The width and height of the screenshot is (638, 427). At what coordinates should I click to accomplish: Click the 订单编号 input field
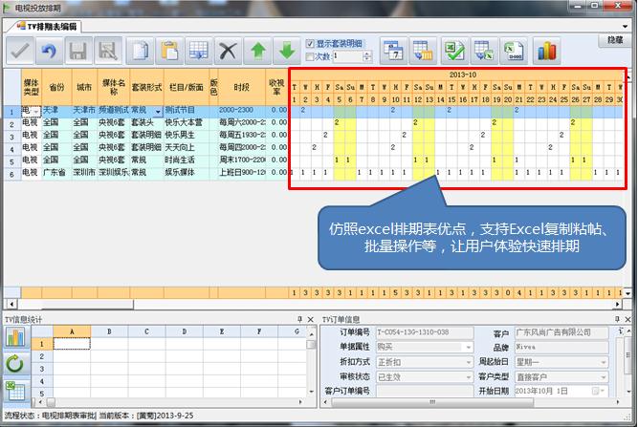click(x=425, y=332)
